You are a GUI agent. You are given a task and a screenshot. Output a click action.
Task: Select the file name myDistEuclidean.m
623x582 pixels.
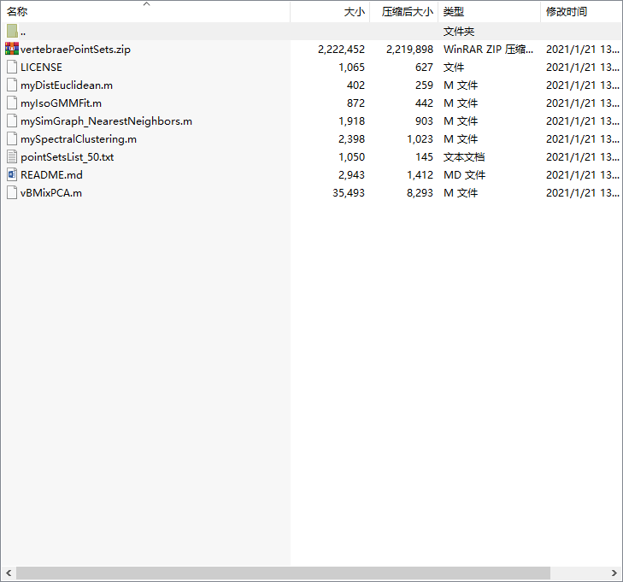[x=67, y=85]
